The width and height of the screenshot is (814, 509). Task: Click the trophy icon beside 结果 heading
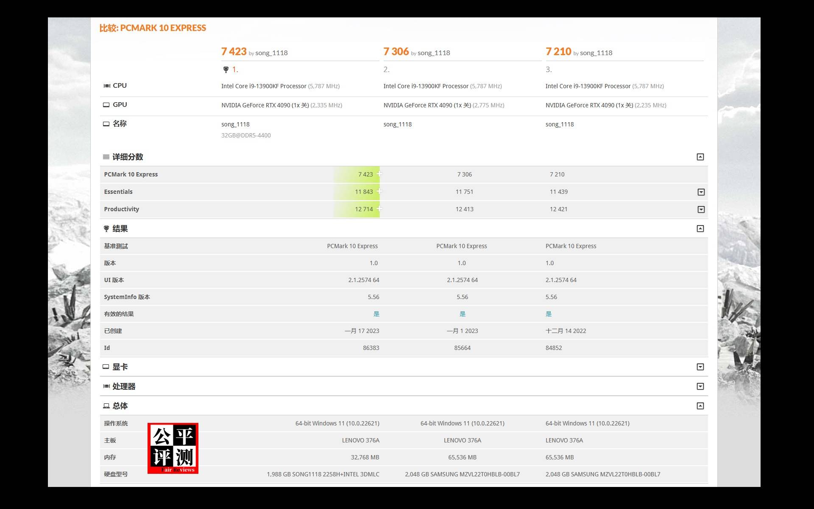(x=106, y=229)
